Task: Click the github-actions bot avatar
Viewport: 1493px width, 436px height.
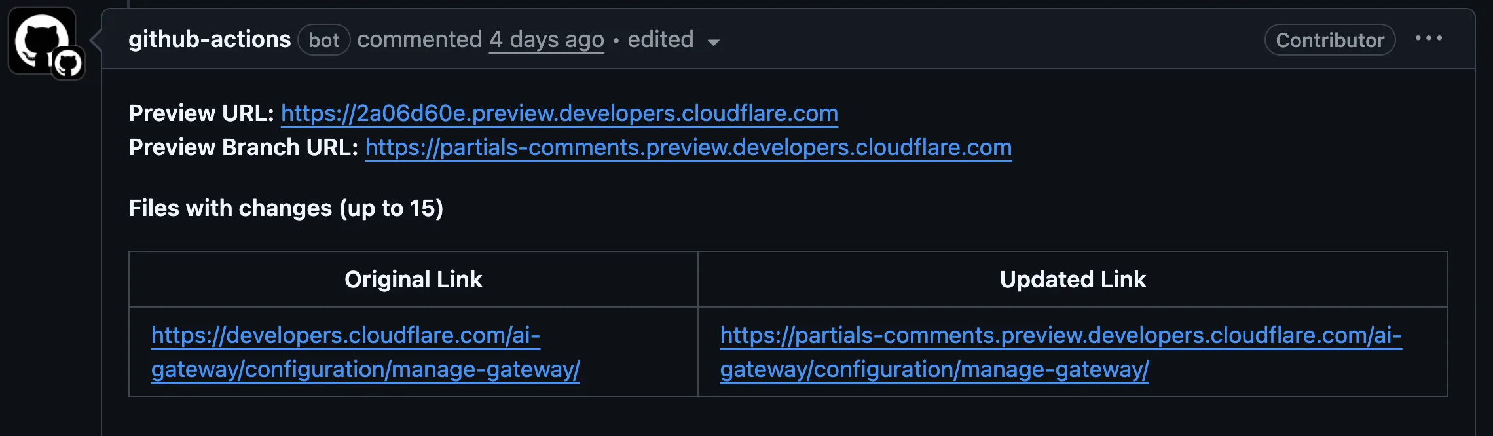Action: 38,37
